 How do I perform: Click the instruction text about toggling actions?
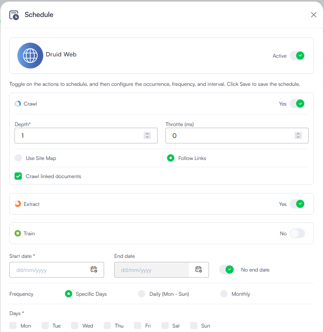(x=155, y=84)
